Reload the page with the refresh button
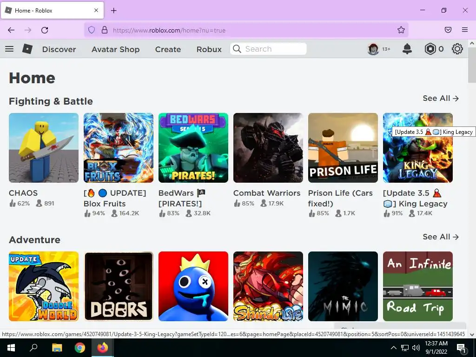This screenshot has width=476, height=357. click(x=45, y=30)
